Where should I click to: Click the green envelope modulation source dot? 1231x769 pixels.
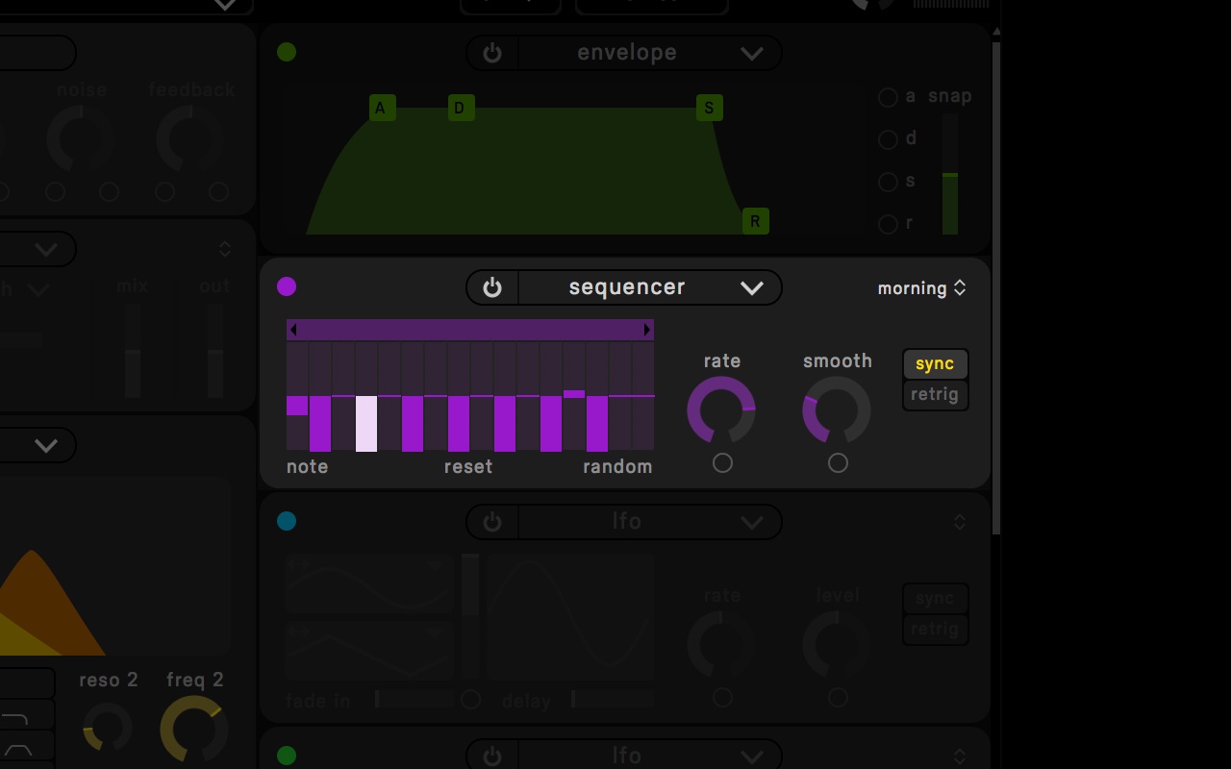pyautogui.click(x=287, y=52)
